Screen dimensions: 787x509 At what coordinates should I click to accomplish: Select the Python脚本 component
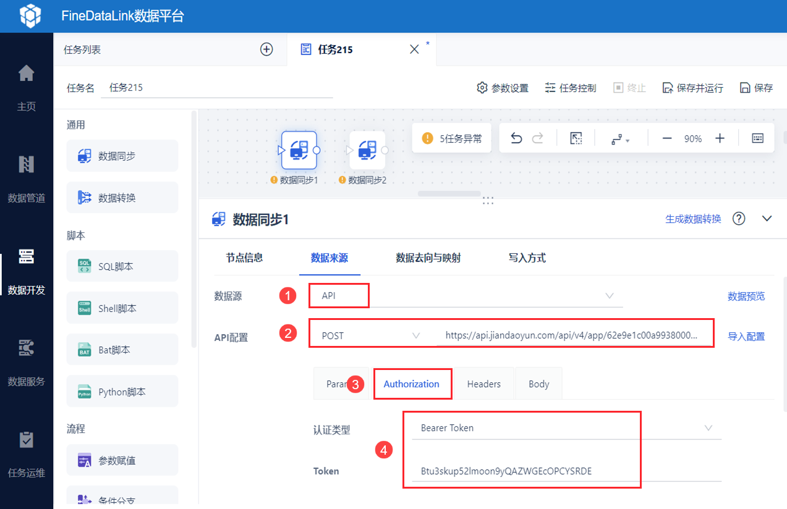point(122,391)
